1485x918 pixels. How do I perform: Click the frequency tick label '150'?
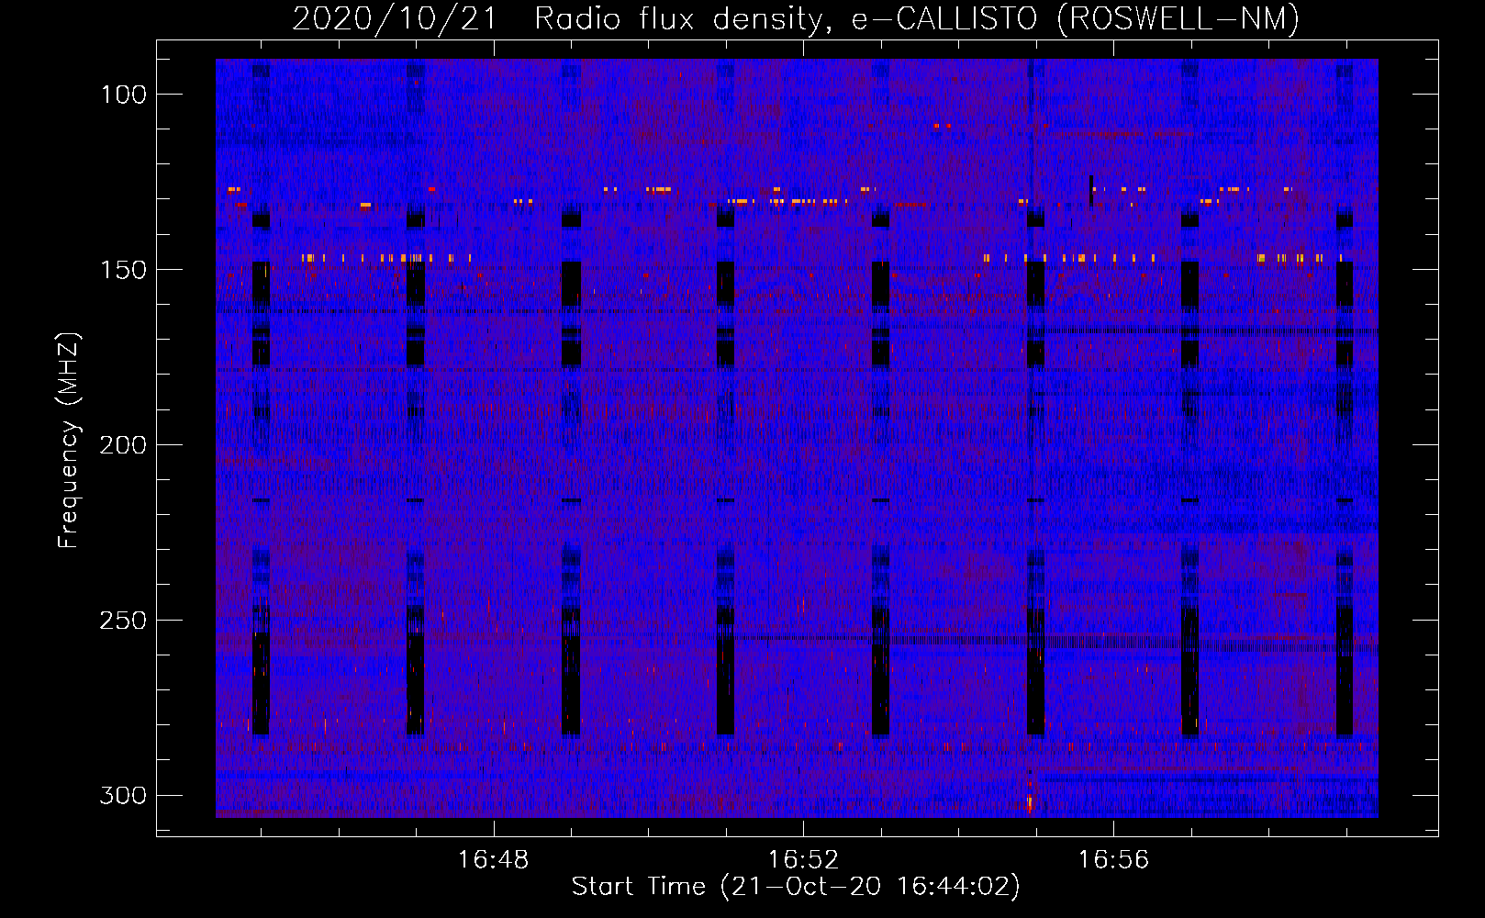[122, 270]
